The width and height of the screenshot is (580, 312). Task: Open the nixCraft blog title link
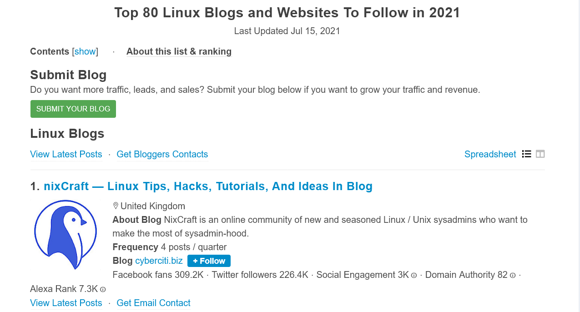tap(208, 186)
